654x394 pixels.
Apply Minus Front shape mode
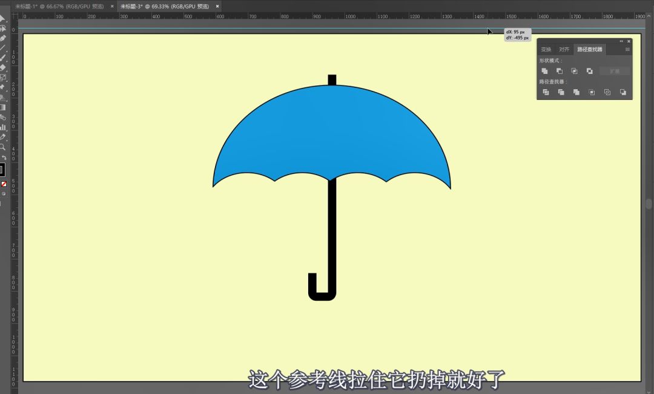[x=560, y=72]
